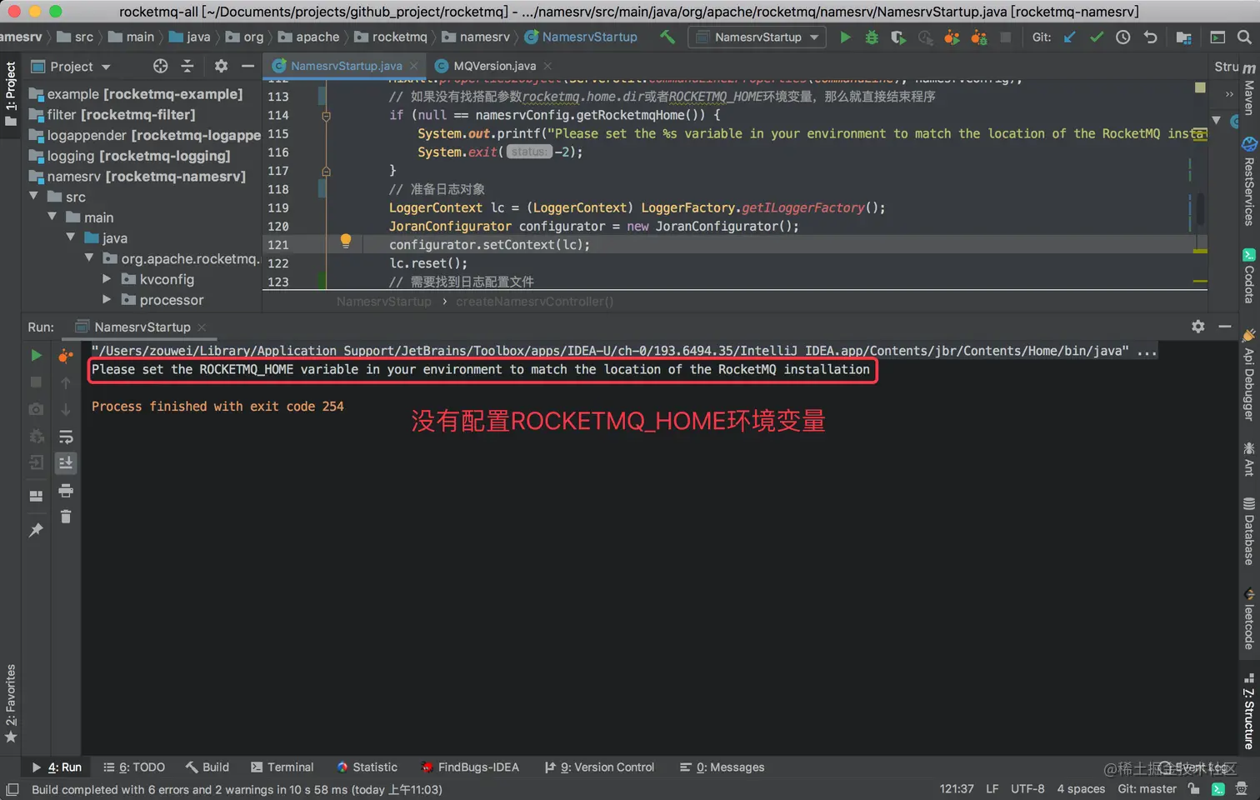Viewport: 1260px width, 800px height.
Task: Collapse the src folder in the tree
Action: click(x=34, y=197)
